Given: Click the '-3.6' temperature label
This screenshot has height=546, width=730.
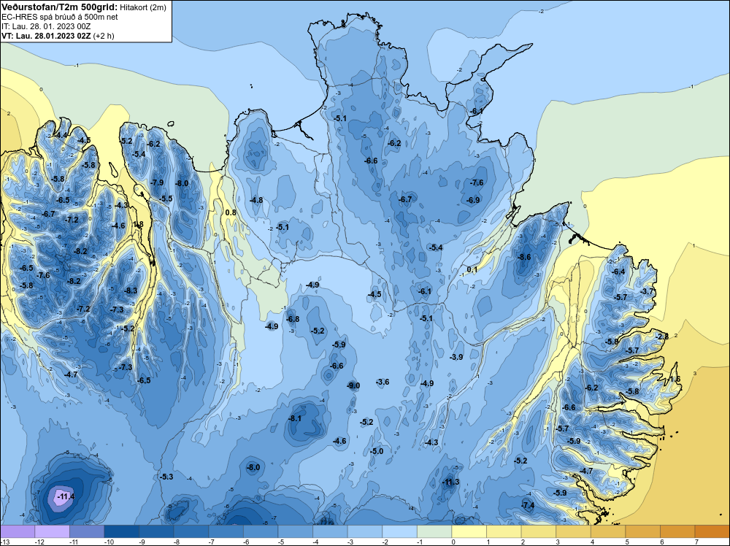Looking at the screenshot, I should tap(383, 382).
